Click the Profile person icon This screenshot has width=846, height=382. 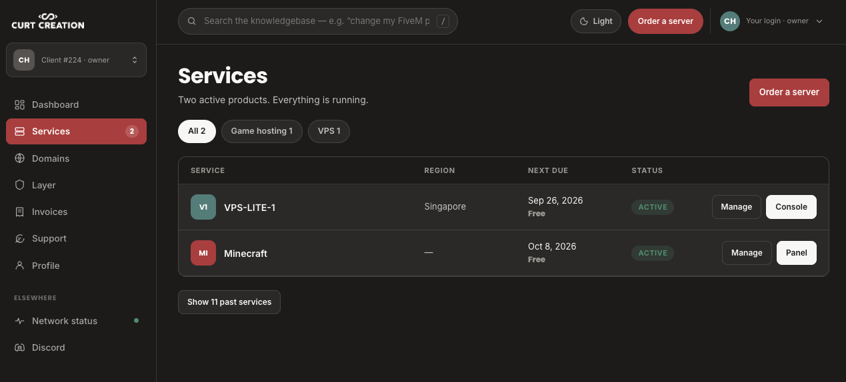19,266
